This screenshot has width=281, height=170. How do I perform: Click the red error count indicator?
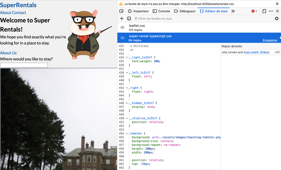point(254,11)
